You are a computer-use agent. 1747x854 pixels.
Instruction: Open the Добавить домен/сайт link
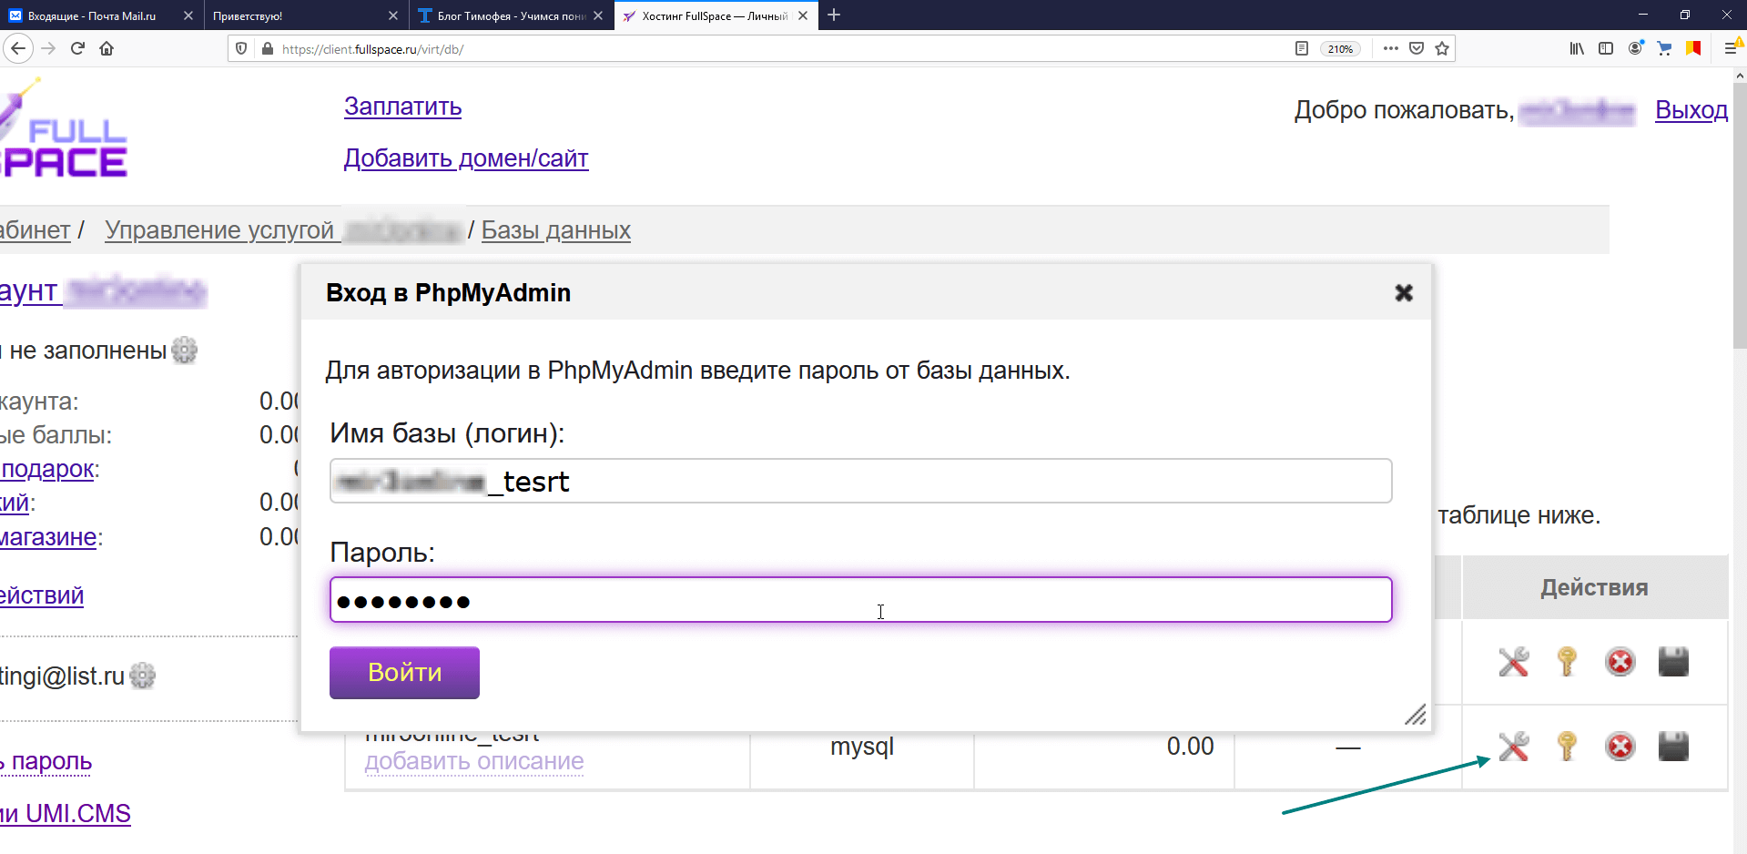coord(466,158)
